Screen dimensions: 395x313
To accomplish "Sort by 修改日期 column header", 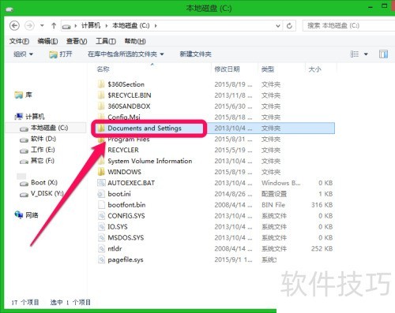I will click(x=227, y=69).
